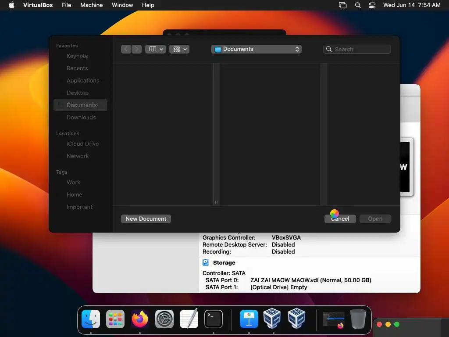The width and height of the screenshot is (449, 337).
Task: Select iCloud Drive in the sidebar
Action: tap(81, 143)
